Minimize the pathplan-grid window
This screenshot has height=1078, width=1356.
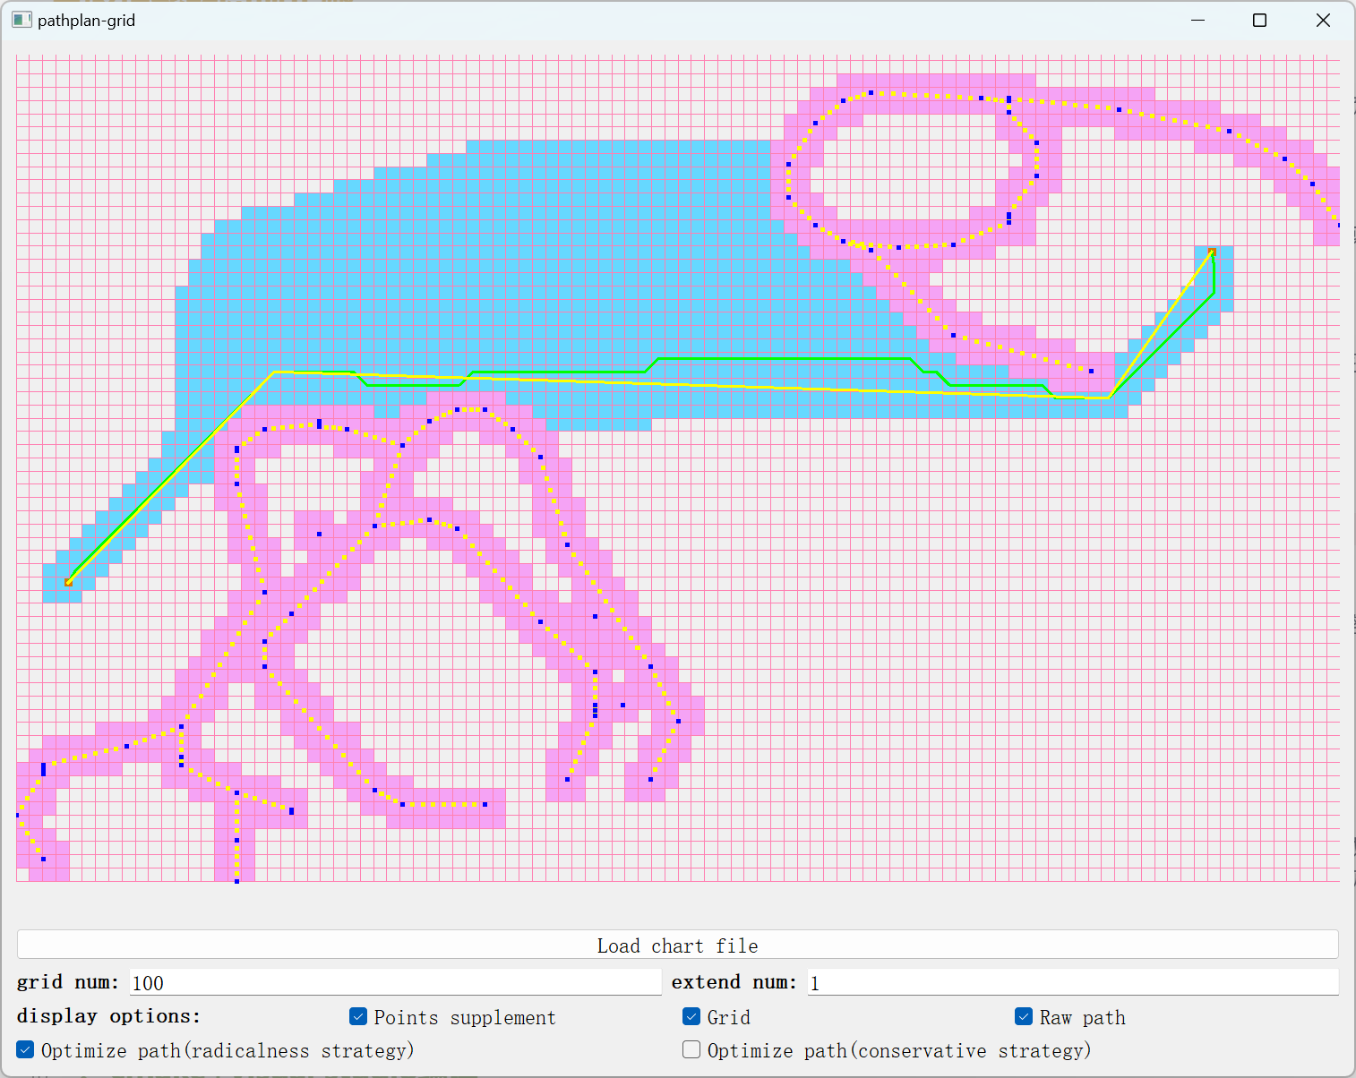pyautogui.click(x=1197, y=20)
